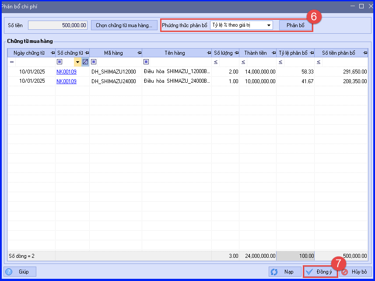Change Số lượng filter comparison operator
The height and width of the screenshot is (281, 375).
click(x=216, y=62)
